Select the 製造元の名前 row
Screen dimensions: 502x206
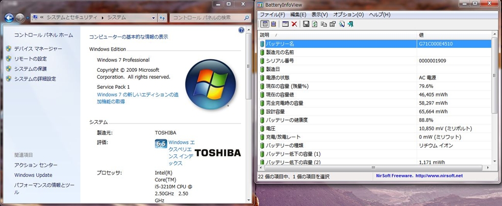click(375, 52)
